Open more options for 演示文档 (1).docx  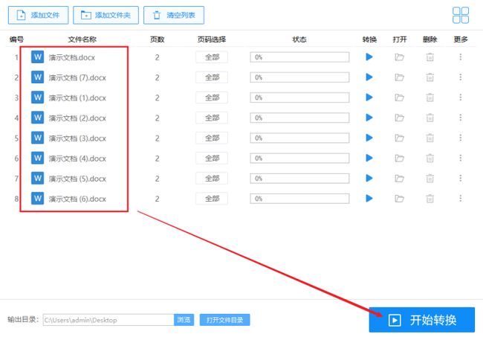coord(461,97)
